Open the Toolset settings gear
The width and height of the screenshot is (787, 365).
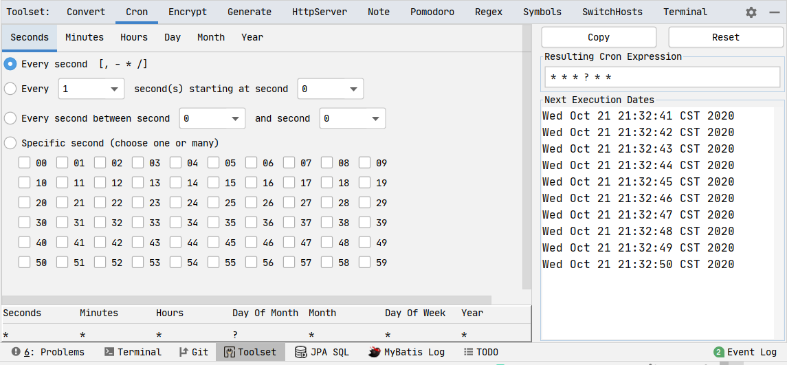tap(751, 12)
